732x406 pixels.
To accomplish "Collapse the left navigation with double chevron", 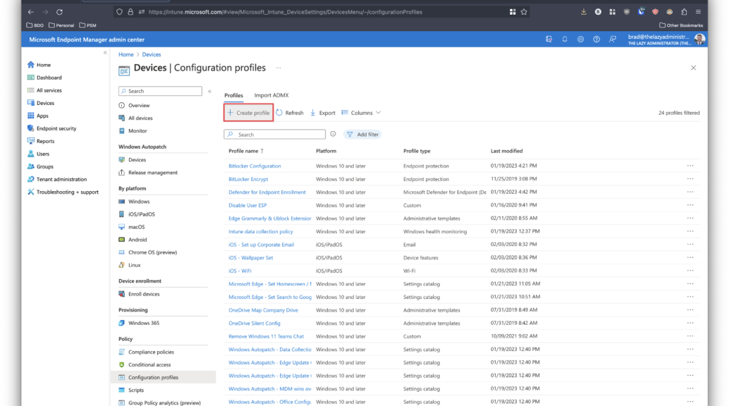I will pyautogui.click(x=105, y=53).
